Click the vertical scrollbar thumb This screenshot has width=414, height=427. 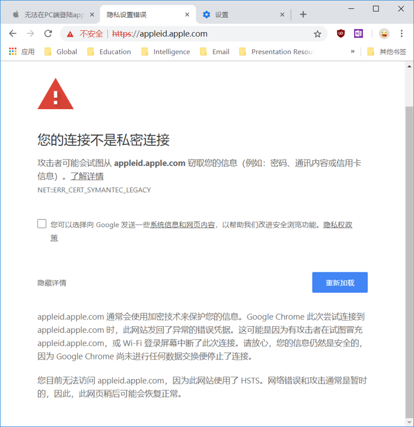[409, 262]
